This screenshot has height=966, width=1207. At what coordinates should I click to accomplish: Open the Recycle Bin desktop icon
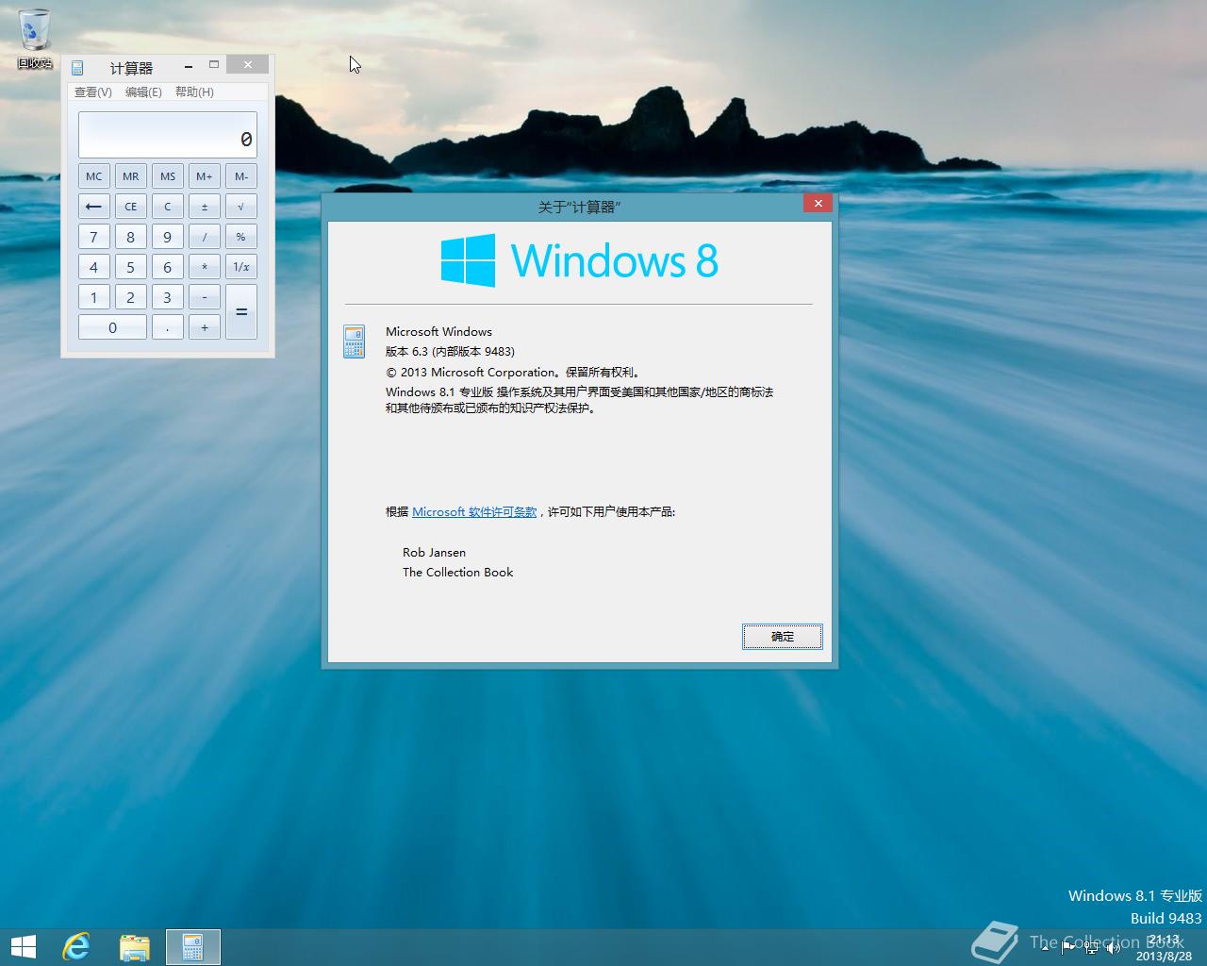[35, 39]
